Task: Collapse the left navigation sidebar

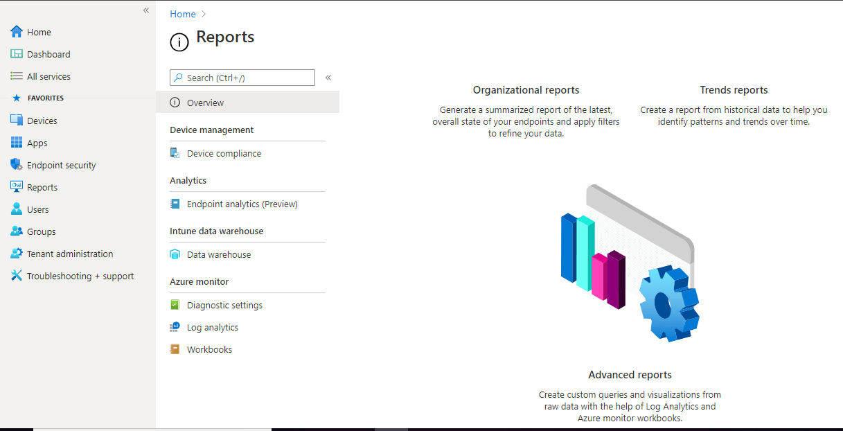Action: point(146,10)
